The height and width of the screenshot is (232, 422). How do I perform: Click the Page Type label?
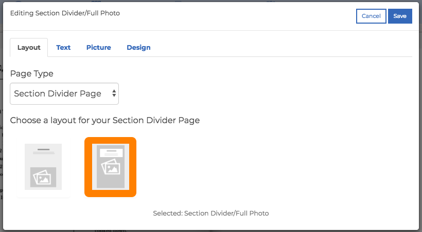(32, 73)
